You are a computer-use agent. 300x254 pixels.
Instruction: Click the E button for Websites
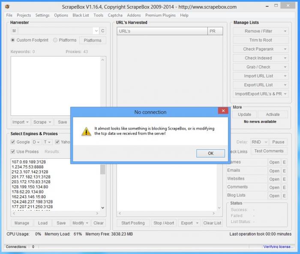(x=284, y=179)
